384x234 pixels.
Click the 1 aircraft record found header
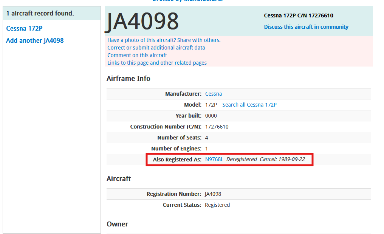pos(40,14)
